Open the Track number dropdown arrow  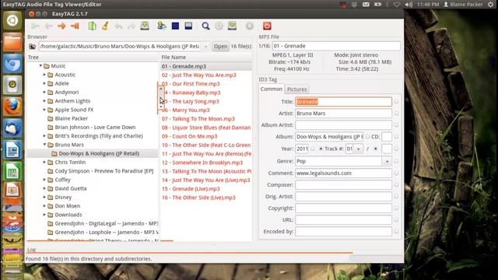pos(358,149)
